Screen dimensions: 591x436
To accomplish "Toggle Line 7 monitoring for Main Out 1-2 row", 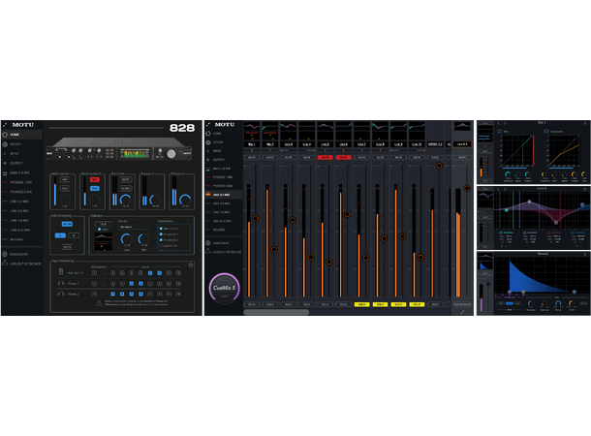I will click(x=150, y=273).
